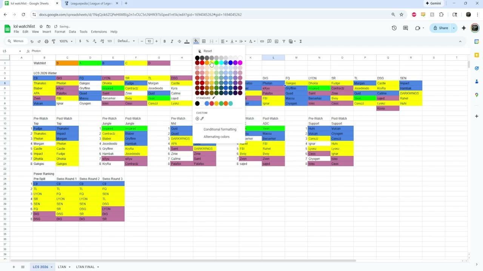483x271 pixels.
Task: Click the Gemini button in the title bar
Action: coord(433,3)
